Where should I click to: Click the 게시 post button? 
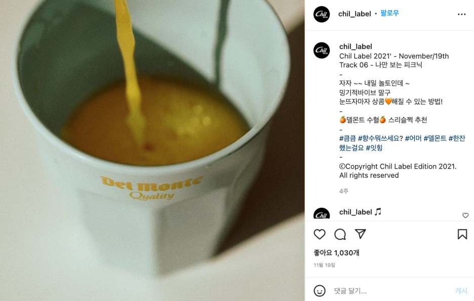click(x=461, y=291)
